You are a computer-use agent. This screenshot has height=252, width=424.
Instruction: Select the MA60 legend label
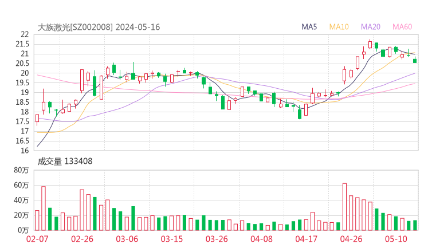tap(402, 27)
